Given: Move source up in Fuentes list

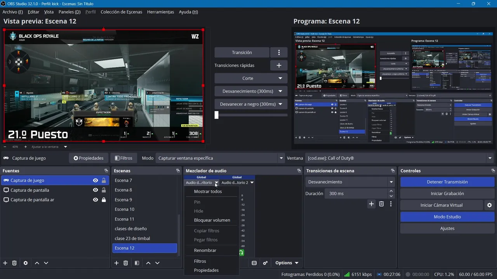Looking at the screenshot, I should pos(37,263).
